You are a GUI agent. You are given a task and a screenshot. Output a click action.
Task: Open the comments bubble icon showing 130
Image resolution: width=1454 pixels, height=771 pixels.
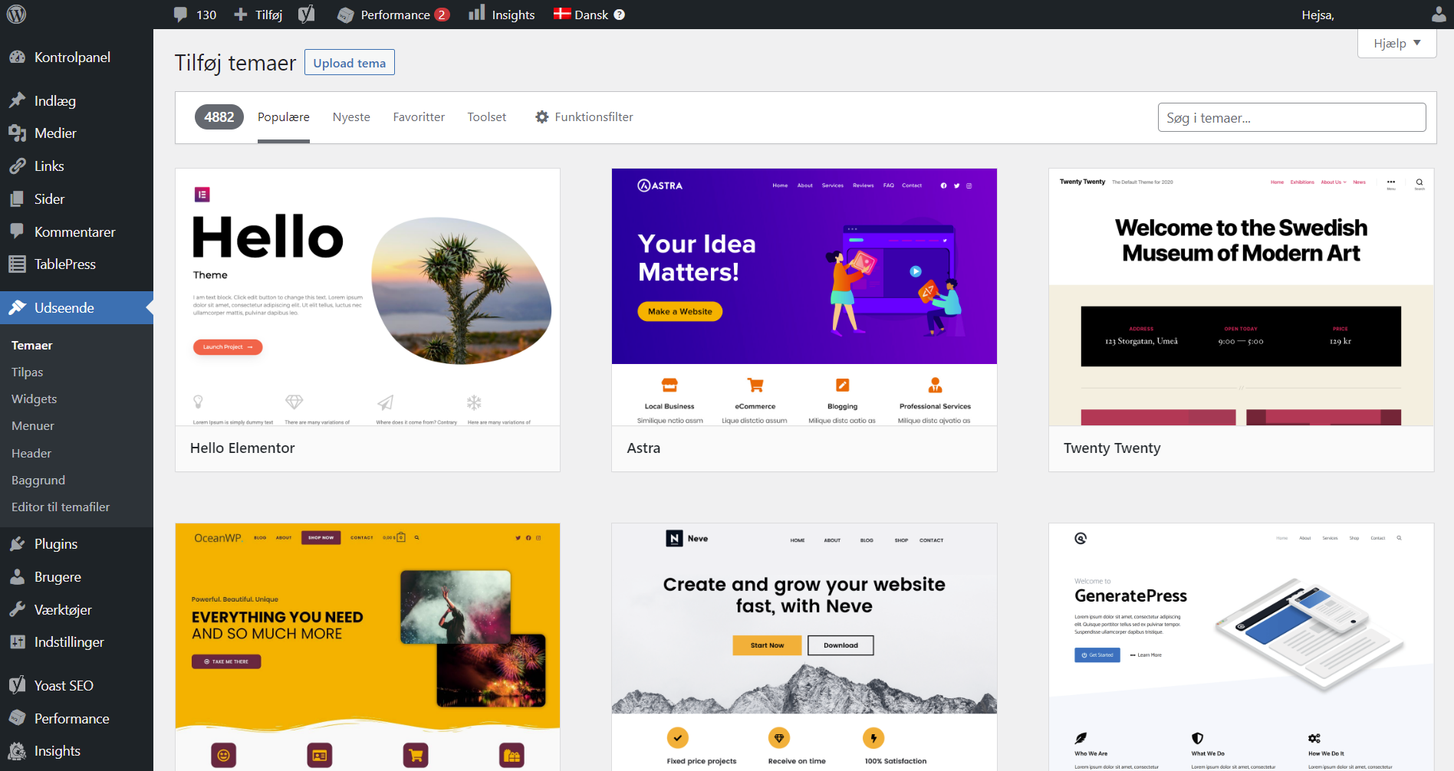[x=180, y=15]
